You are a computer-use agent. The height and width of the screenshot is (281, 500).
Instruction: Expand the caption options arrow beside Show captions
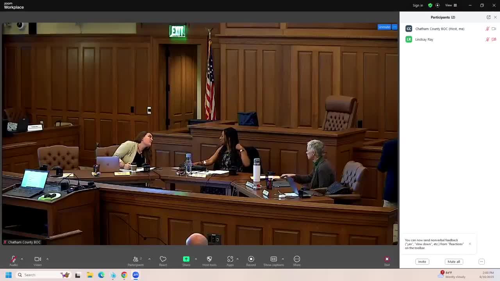pos(283,259)
